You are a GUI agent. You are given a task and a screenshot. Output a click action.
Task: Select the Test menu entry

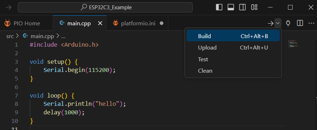pyautogui.click(x=233, y=59)
